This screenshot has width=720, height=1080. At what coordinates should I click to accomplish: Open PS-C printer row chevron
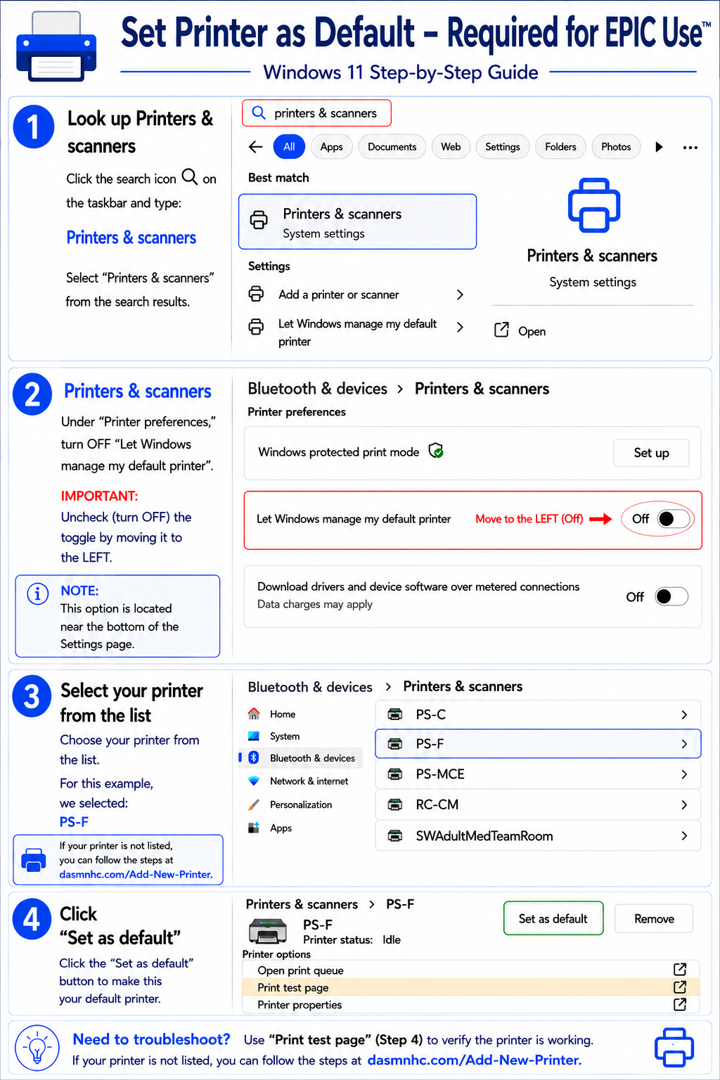(x=684, y=714)
